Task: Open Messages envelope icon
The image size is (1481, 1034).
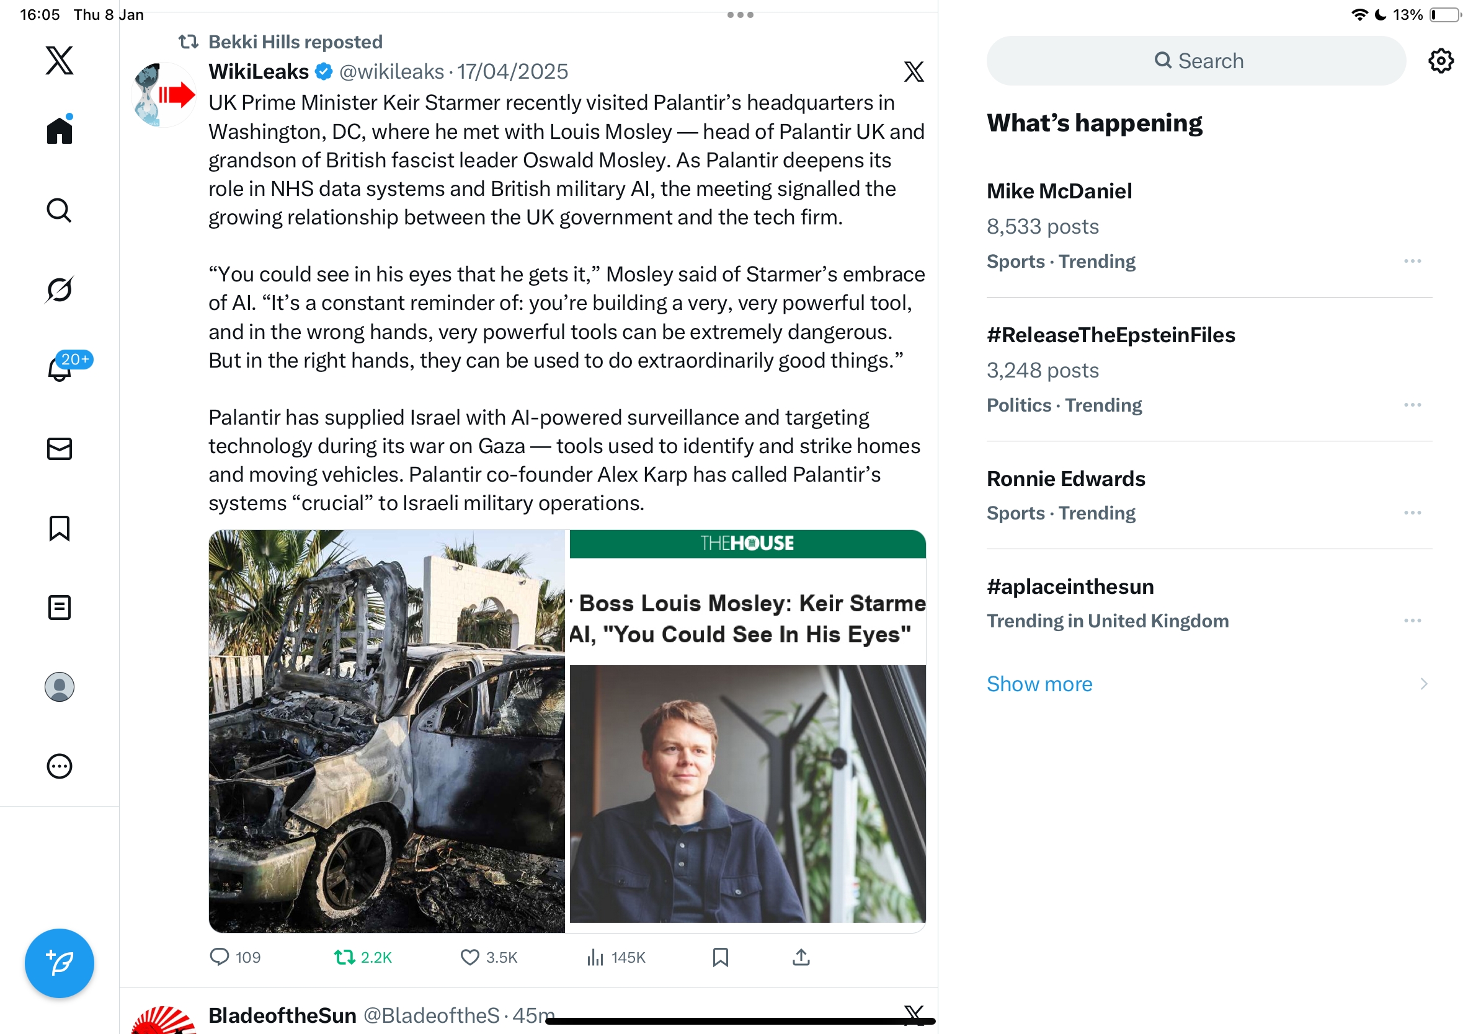Action: pyautogui.click(x=60, y=449)
